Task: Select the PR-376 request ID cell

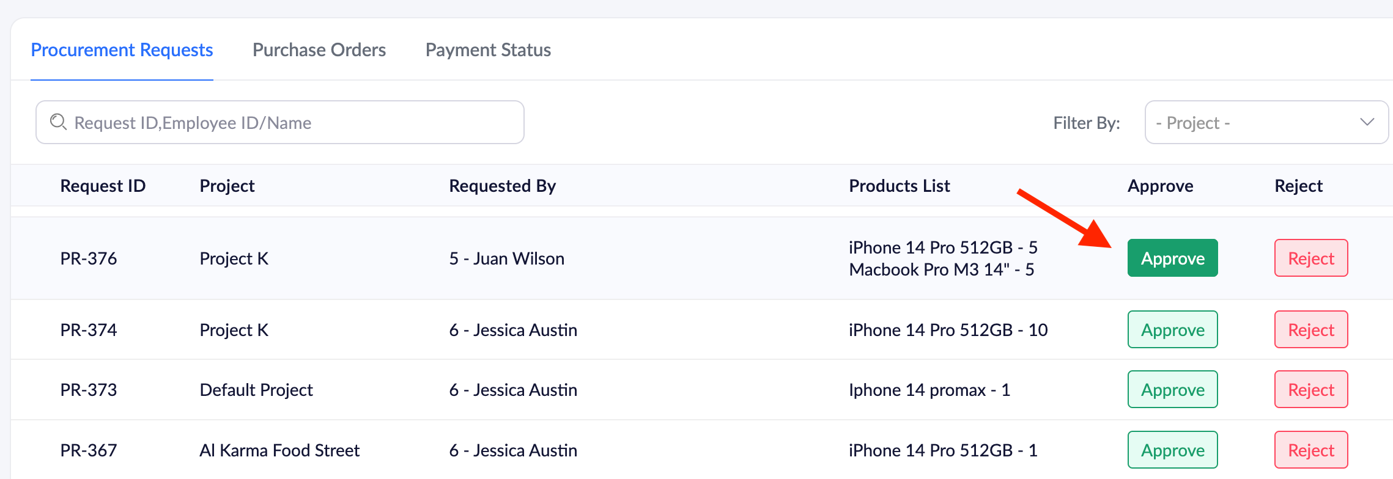Action: click(89, 258)
